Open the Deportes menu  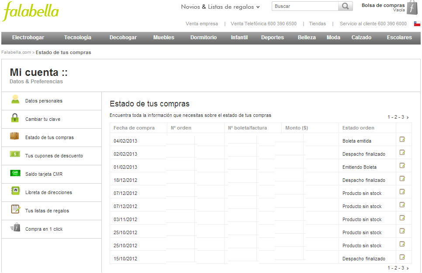click(x=272, y=38)
